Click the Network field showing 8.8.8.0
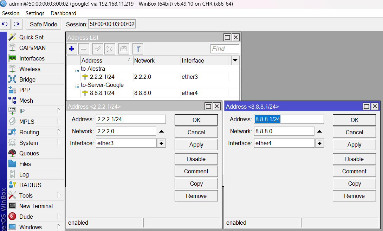The image size is (383, 231). [x=284, y=131]
